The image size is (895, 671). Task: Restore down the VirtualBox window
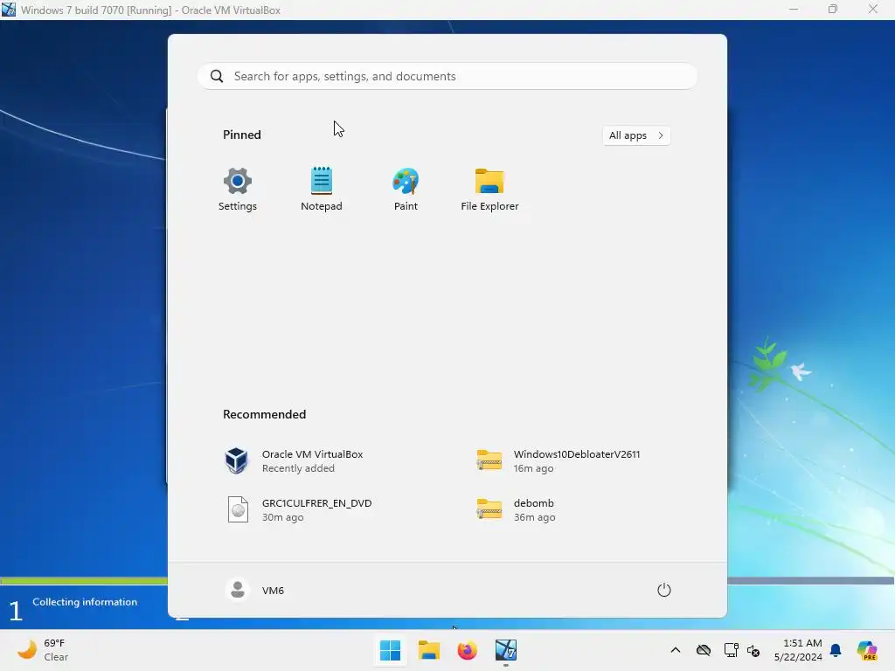pyautogui.click(x=833, y=9)
